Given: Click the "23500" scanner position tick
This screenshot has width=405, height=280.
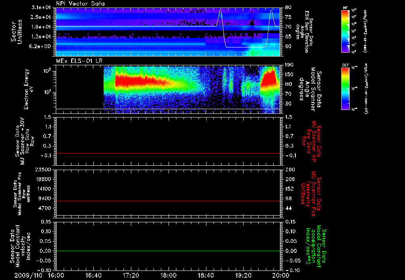Looking at the screenshot, I should pos(44,169).
